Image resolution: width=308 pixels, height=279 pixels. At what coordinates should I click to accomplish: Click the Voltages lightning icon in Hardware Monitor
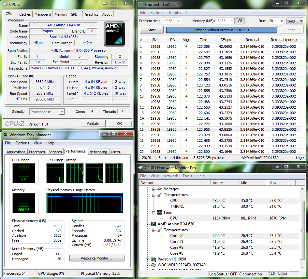point(160,189)
